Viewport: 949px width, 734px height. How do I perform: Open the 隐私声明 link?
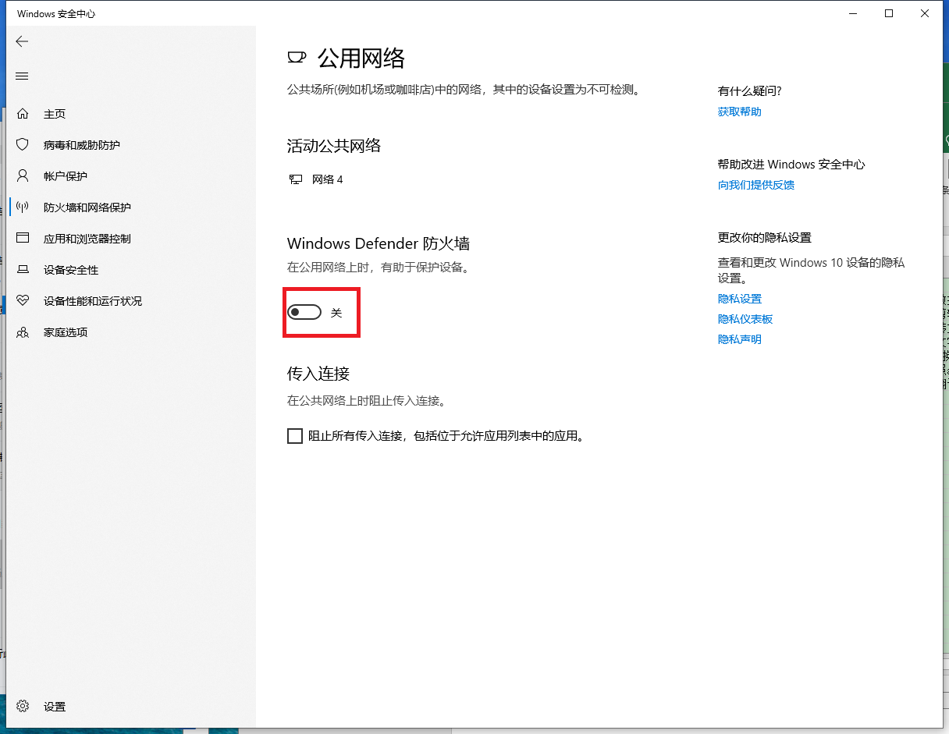740,339
